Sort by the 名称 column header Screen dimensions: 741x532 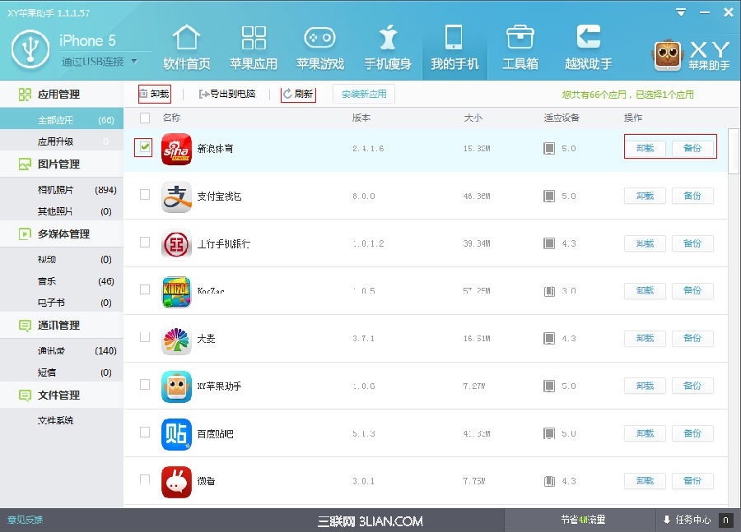pyautogui.click(x=171, y=118)
